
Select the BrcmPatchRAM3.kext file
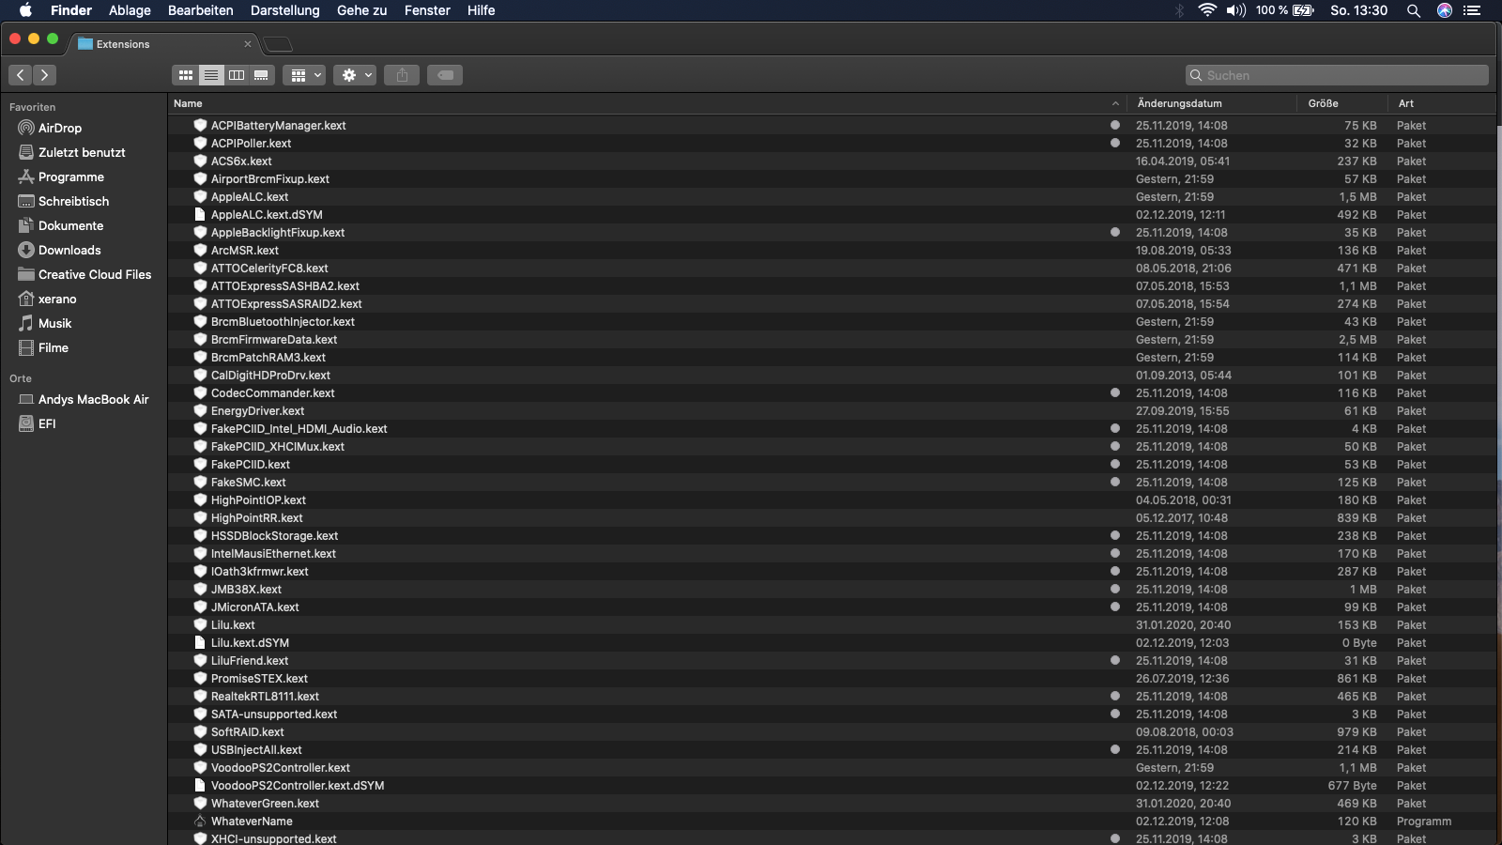pyautogui.click(x=832, y=358)
